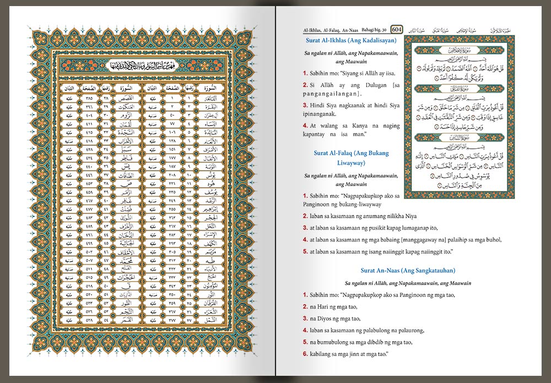
Task: Click the index row for surah "القمر"
Action: pos(101,321)
